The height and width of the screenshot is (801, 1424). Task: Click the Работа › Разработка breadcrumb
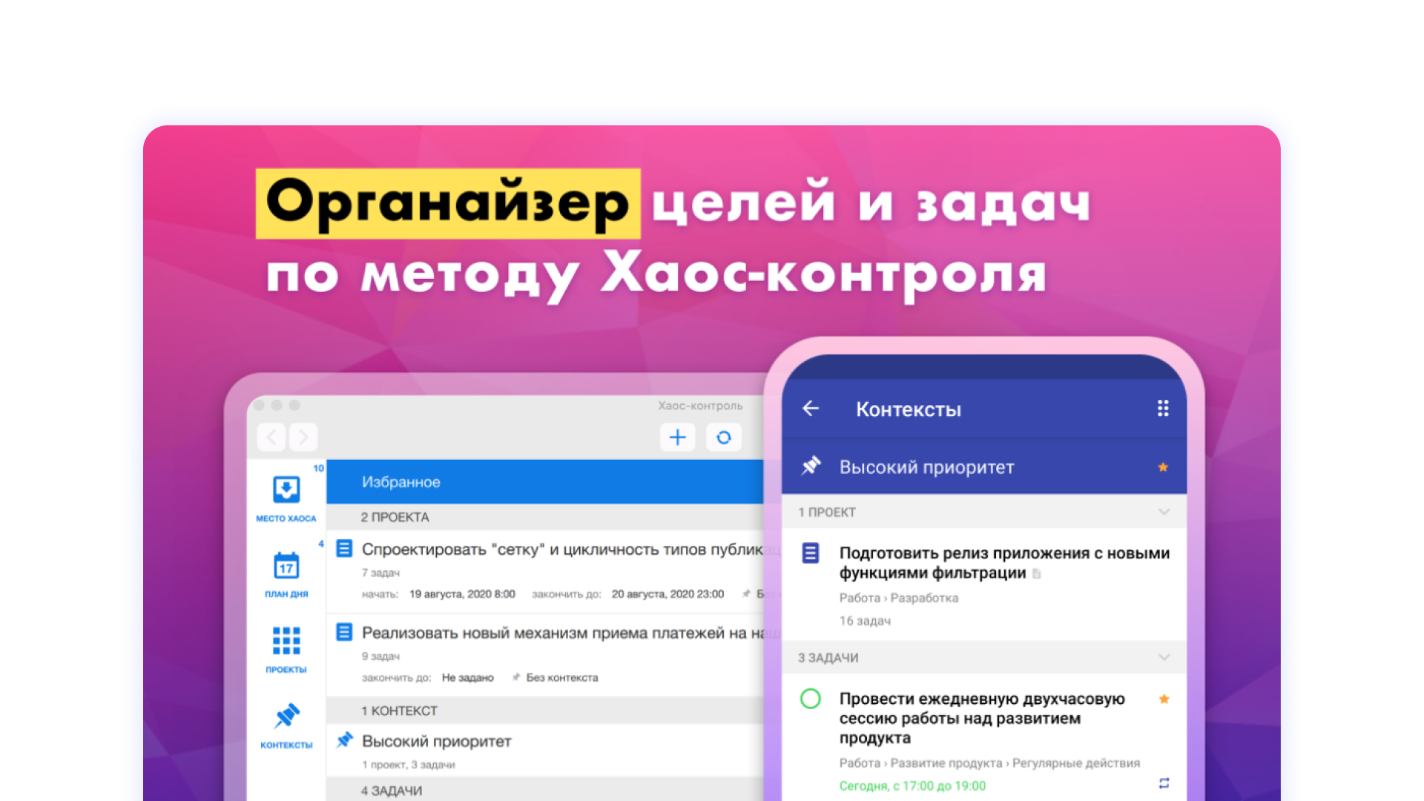click(899, 598)
